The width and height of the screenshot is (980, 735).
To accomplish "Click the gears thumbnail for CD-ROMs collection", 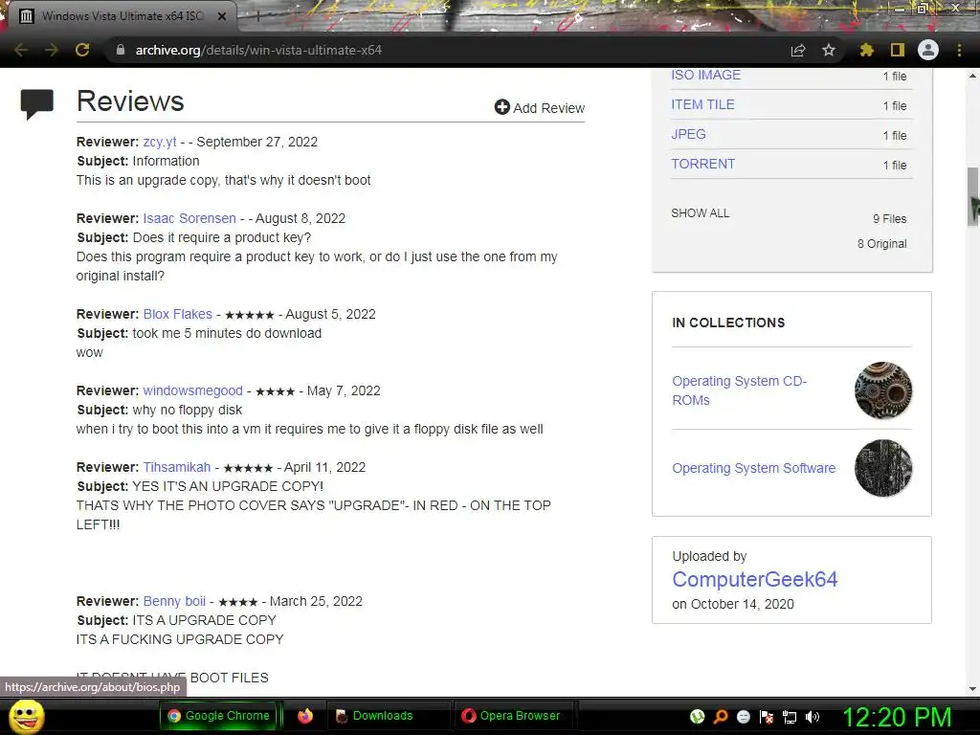I will 883,390.
